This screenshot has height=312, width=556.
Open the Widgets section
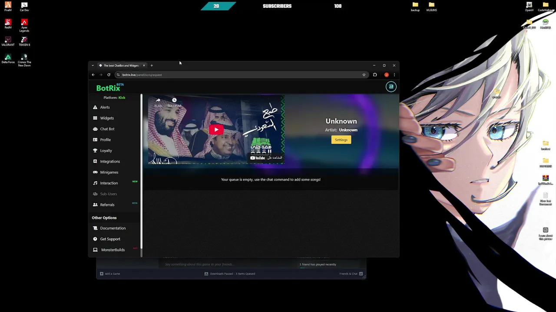click(x=107, y=118)
